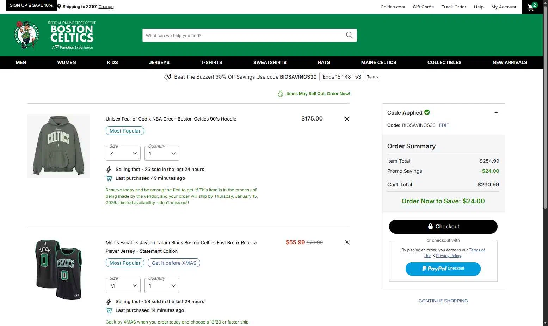Edit the BIGSAVINGS30 promo code
Viewport: 548px width, 326px height.
[444, 125]
